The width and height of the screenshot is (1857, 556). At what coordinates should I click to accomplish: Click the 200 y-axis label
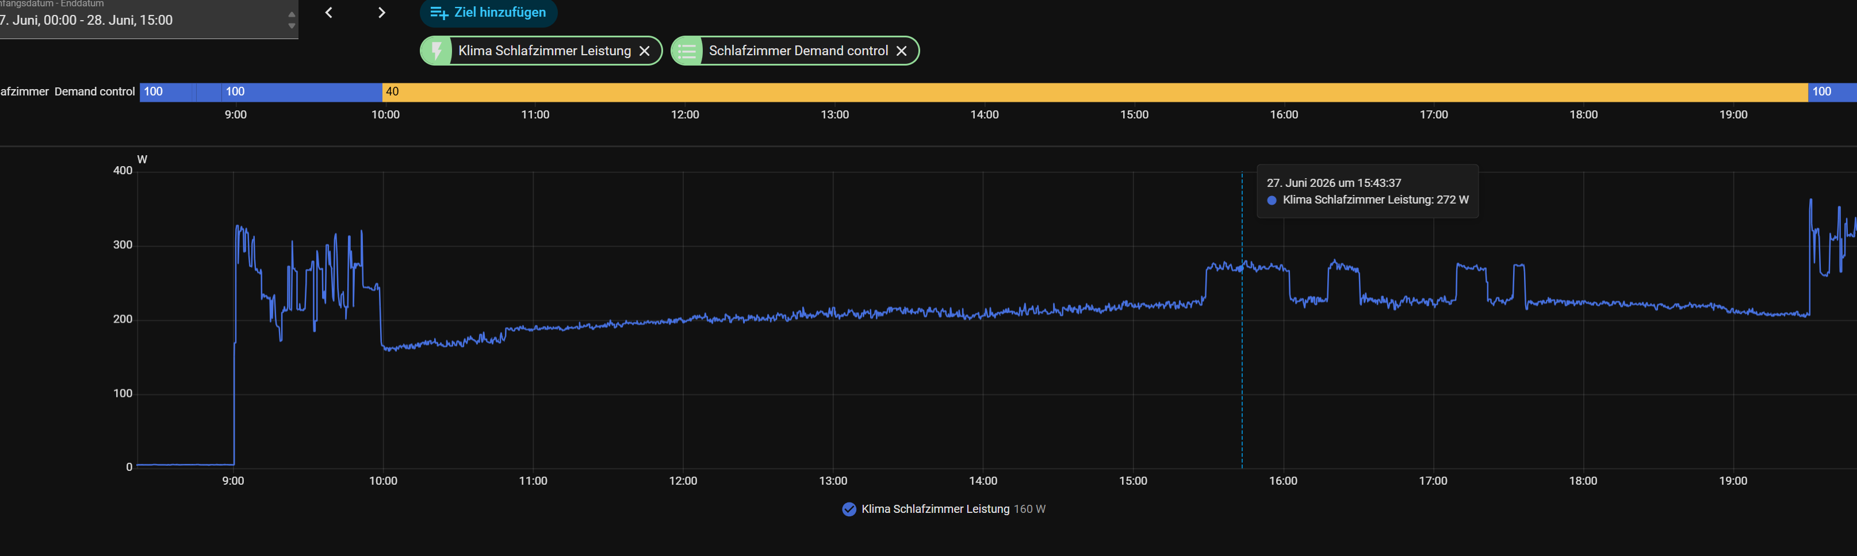(x=122, y=319)
